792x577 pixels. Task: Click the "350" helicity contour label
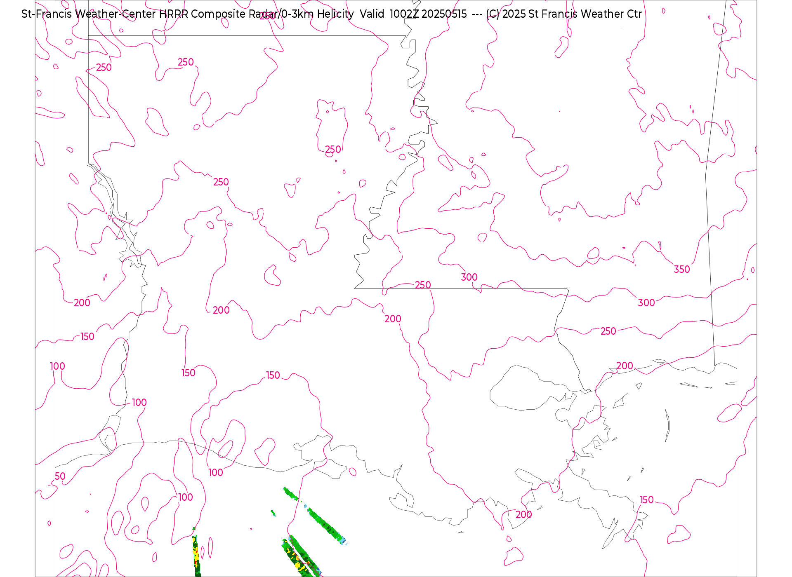[x=681, y=270]
